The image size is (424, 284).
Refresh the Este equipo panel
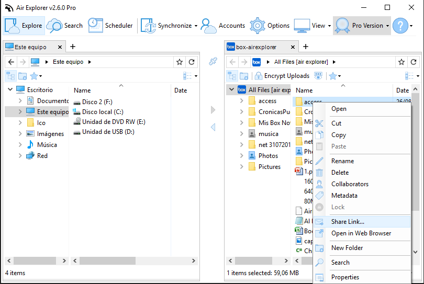(x=192, y=62)
